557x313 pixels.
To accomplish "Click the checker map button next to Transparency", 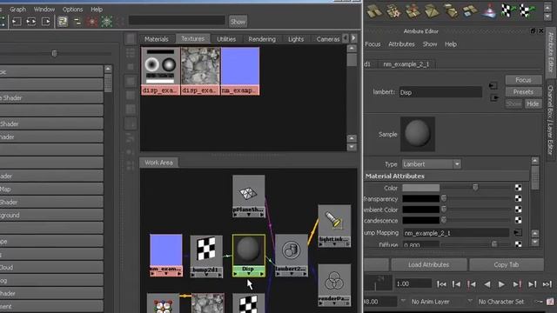I will [x=519, y=199].
